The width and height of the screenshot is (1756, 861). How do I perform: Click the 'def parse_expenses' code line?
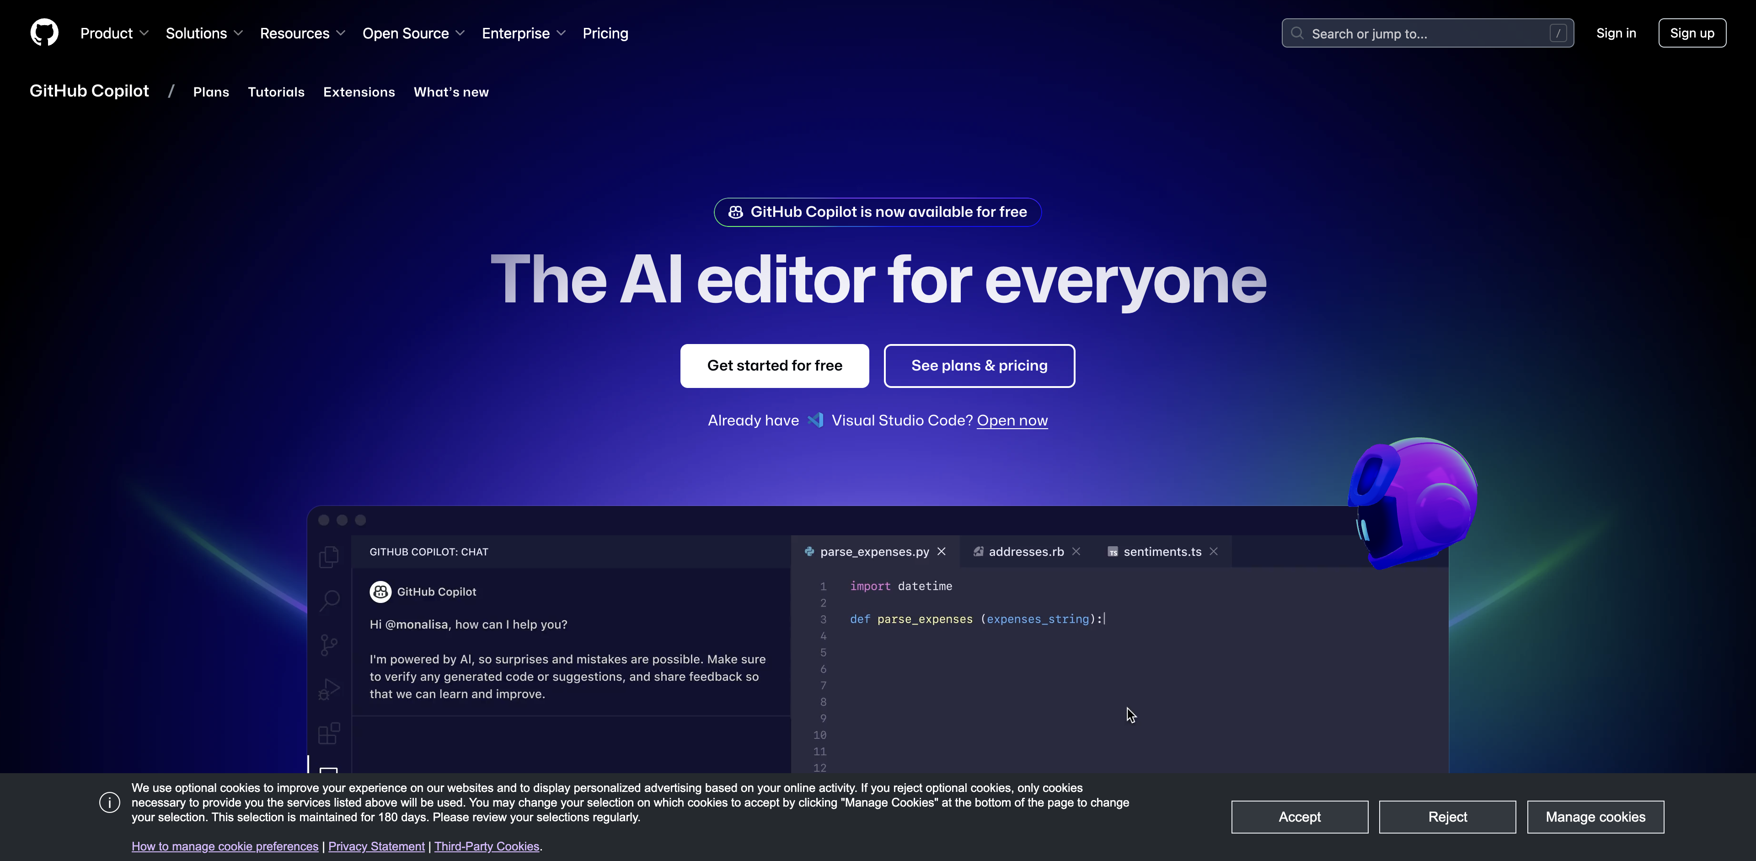[977, 619]
